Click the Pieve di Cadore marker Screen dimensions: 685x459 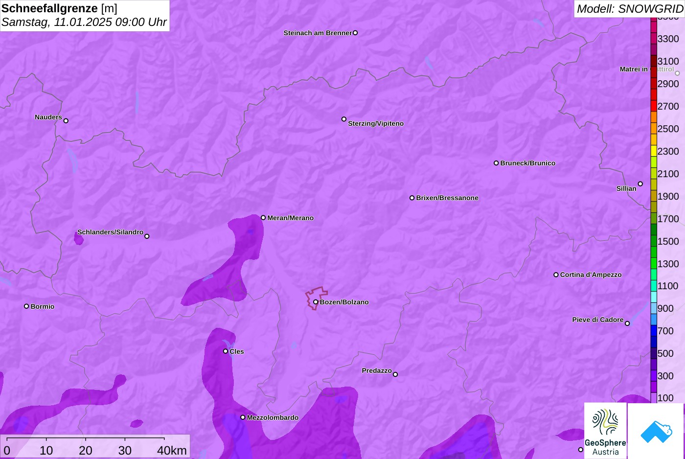pos(627,323)
